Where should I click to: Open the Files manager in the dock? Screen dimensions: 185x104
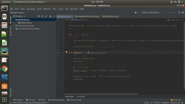pos(4,25)
